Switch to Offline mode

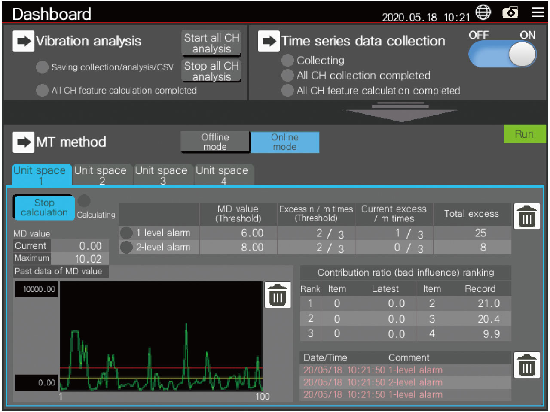[x=215, y=142]
